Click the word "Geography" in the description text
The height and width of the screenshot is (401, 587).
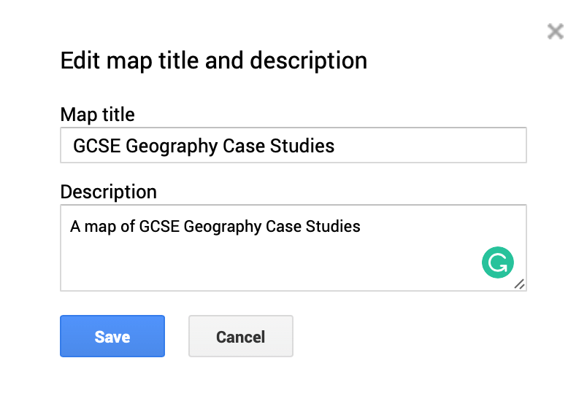(x=223, y=226)
